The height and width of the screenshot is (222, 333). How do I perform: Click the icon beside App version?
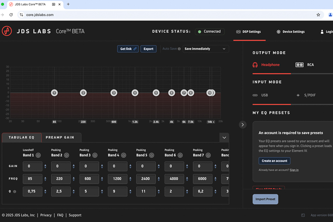pyautogui.click(x=303, y=215)
